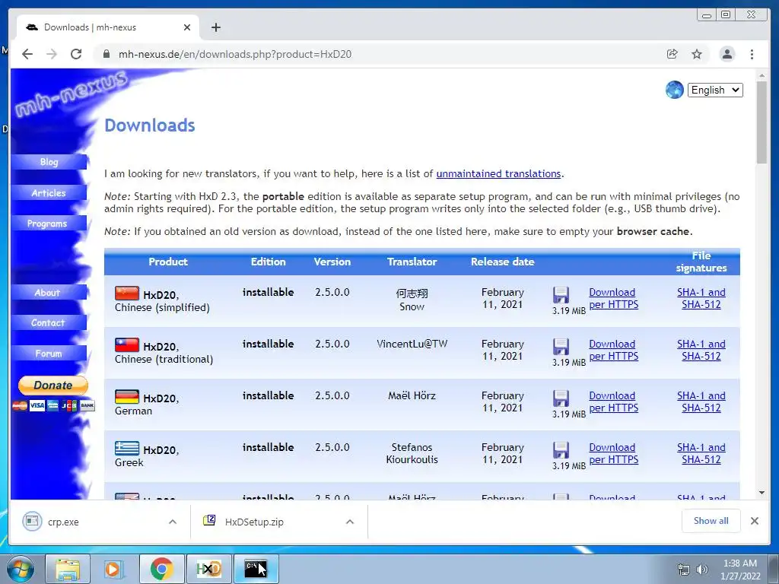779x584 pixels.
Task: Open Chrome's three-dot menu
Action: [x=752, y=54]
